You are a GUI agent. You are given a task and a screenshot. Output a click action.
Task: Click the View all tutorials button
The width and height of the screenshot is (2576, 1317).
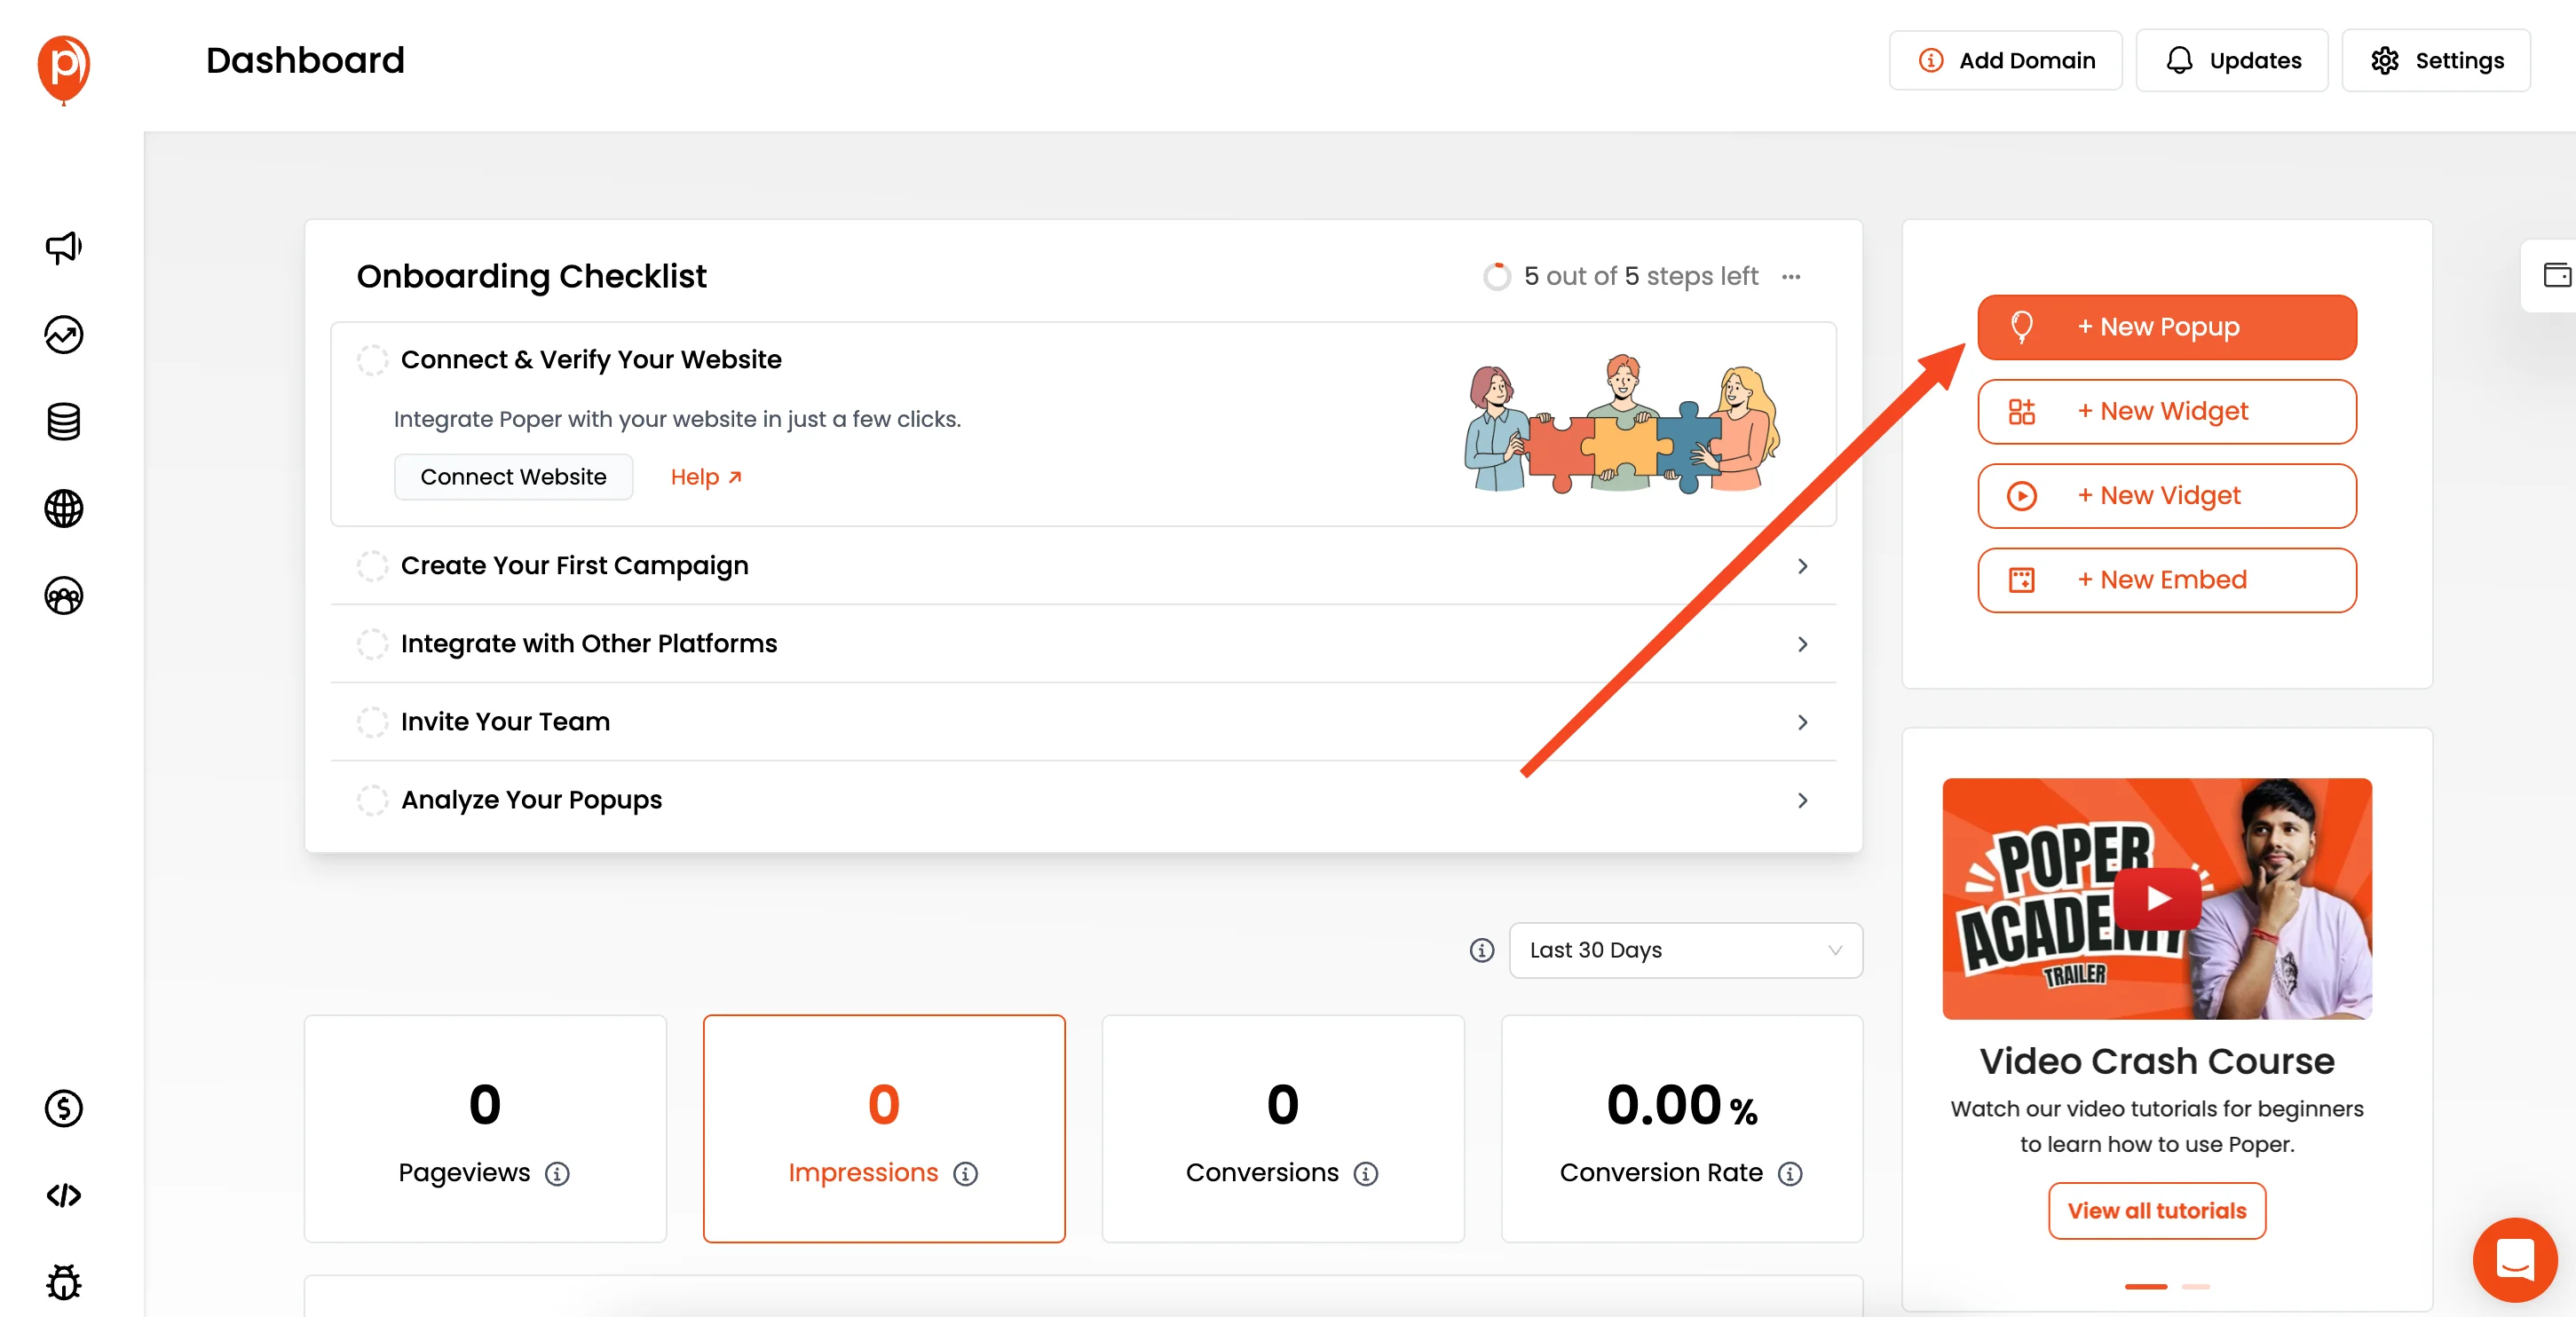2156,1210
